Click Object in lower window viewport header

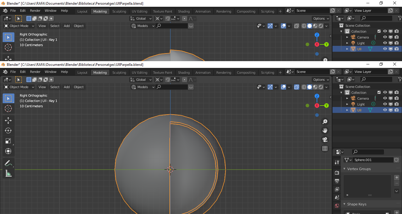click(x=79, y=87)
